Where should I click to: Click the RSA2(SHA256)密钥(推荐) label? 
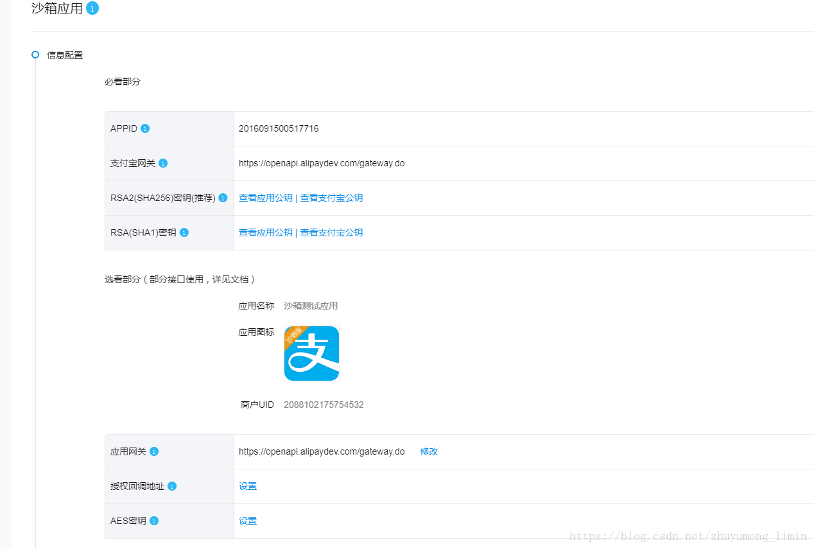(x=162, y=198)
